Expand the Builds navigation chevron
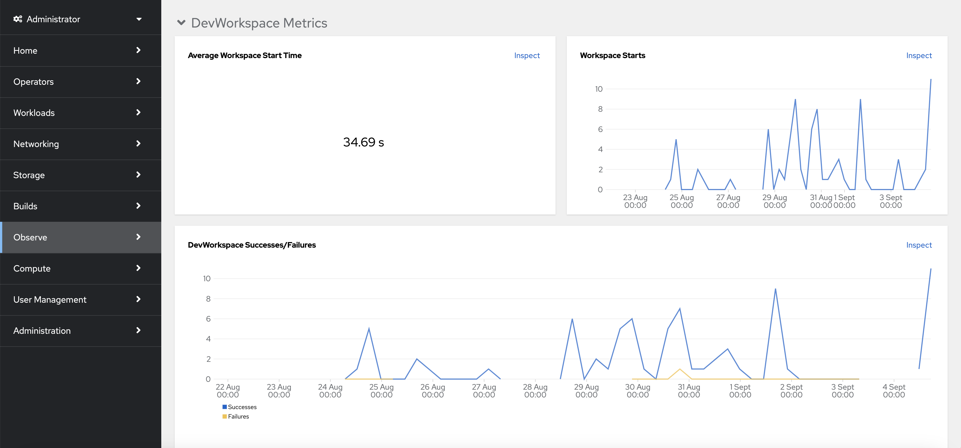Screen dimensions: 961x448 pos(138,206)
